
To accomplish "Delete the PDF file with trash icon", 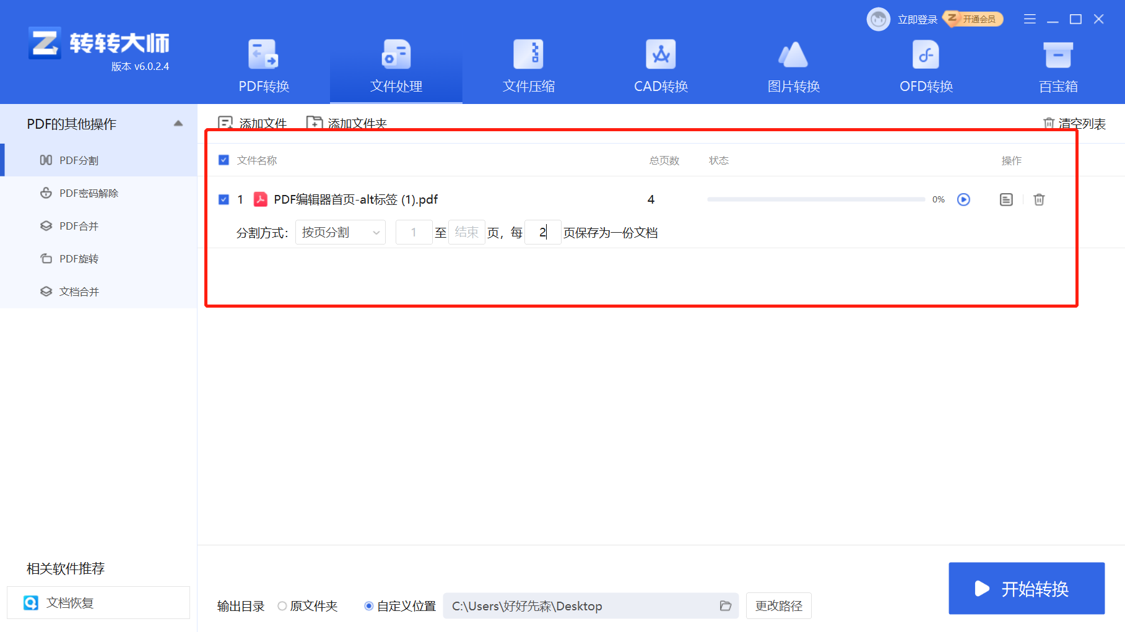I will (x=1039, y=199).
